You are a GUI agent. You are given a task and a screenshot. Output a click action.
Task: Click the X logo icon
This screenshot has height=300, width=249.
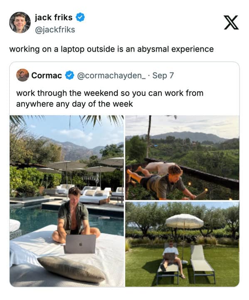point(231,22)
